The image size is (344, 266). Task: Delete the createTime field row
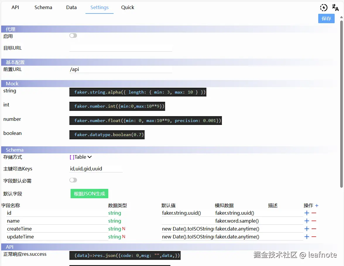pos(314,229)
